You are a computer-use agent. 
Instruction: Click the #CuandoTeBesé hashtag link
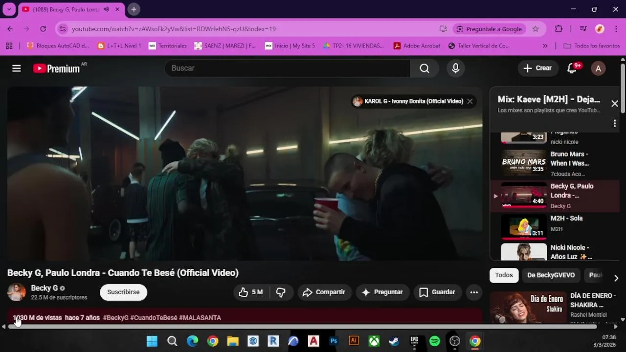coord(154,318)
